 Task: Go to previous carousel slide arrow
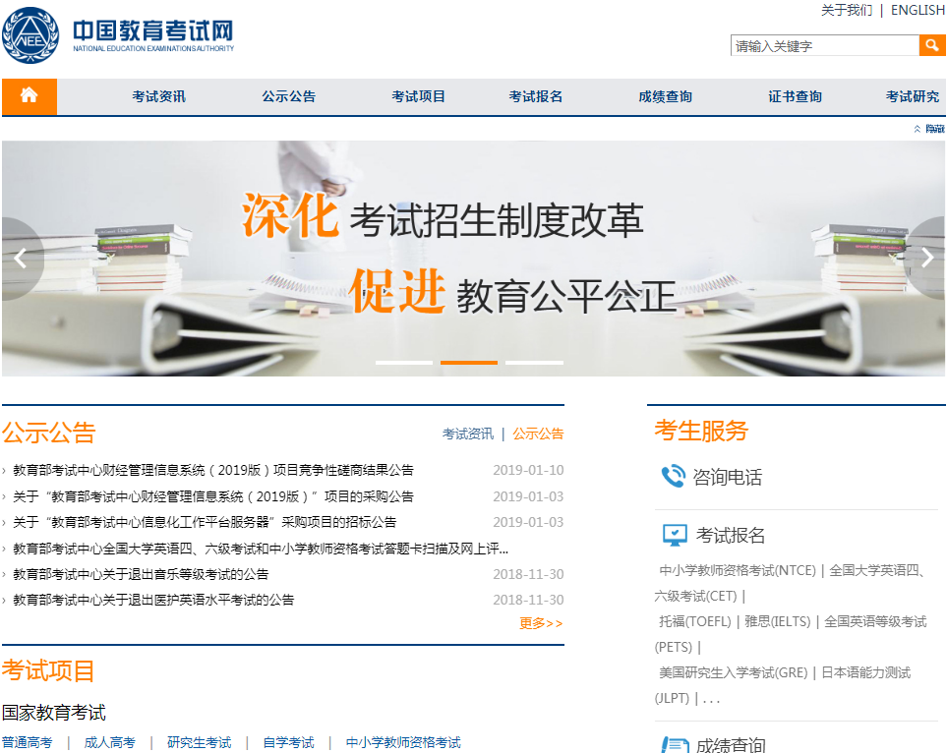pos(20,259)
